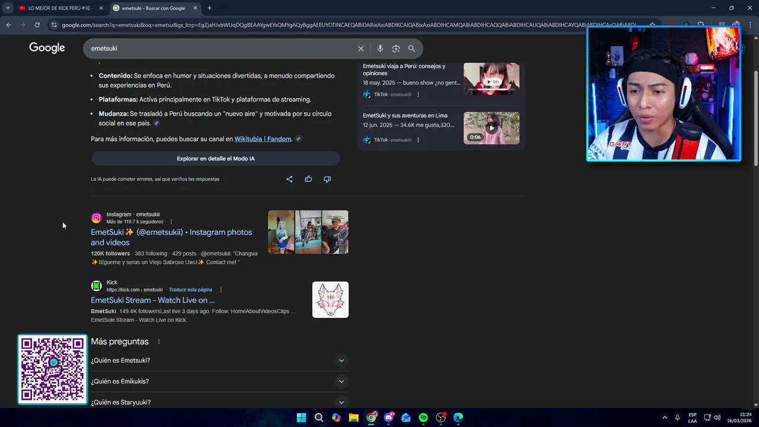Show hidden system tray icons
The width and height of the screenshot is (759, 427).
coord(665,418)
